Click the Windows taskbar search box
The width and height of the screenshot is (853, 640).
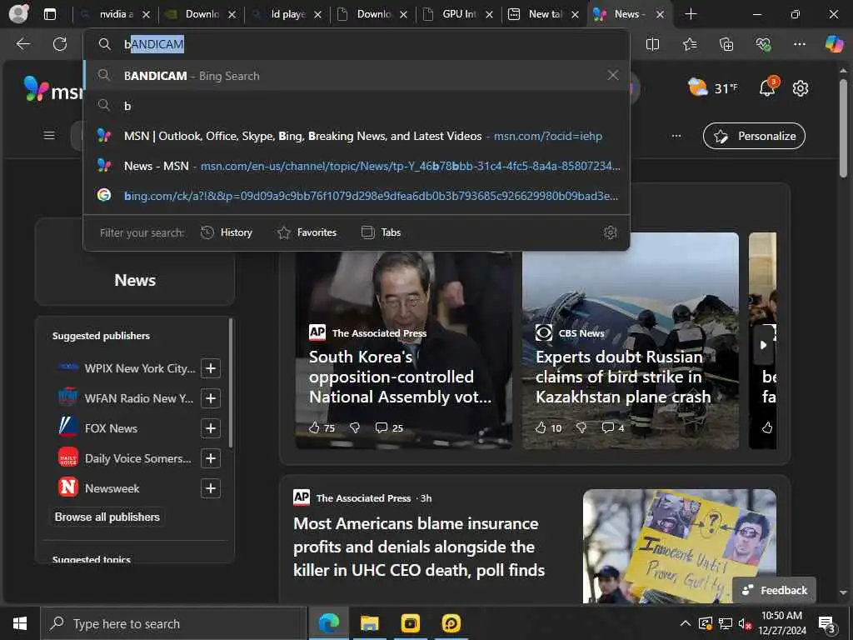(173, 623)
